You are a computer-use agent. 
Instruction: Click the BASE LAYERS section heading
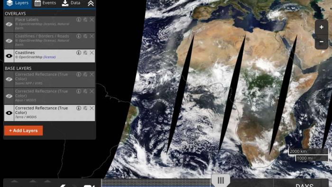click(18, 68)
